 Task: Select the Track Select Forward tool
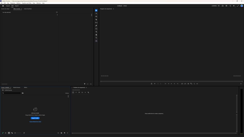pos(96,13)
